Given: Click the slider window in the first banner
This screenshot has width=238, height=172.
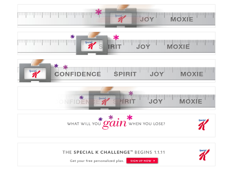Looking at the screenshot, I should click(120, 18).
